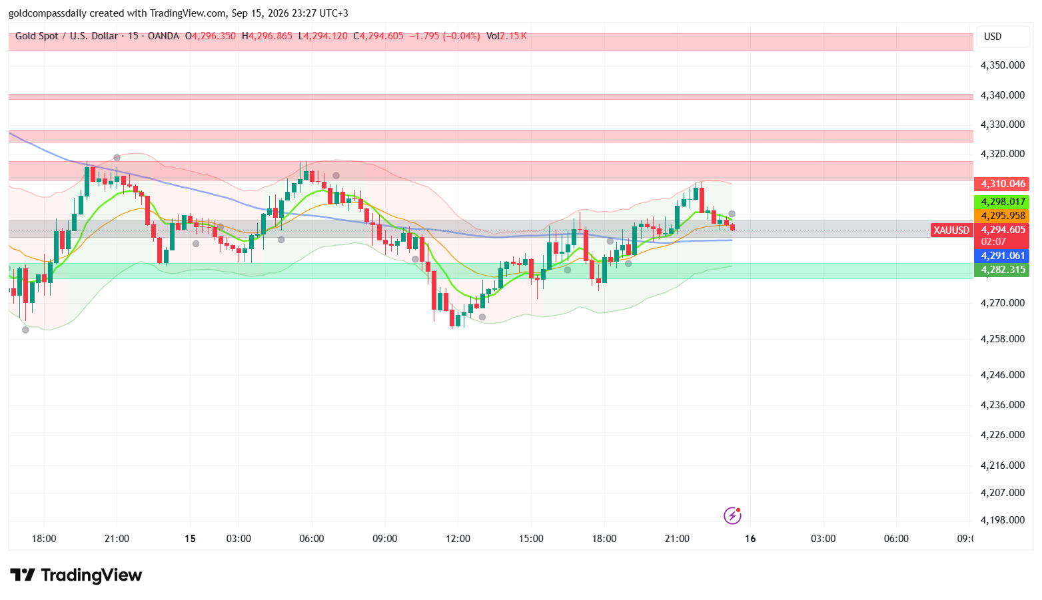Click the 15 timeframe interval label
Image resolution: width=1042 pixels, height=600 pixels.
pyautogui.click(x=133, y=36)
